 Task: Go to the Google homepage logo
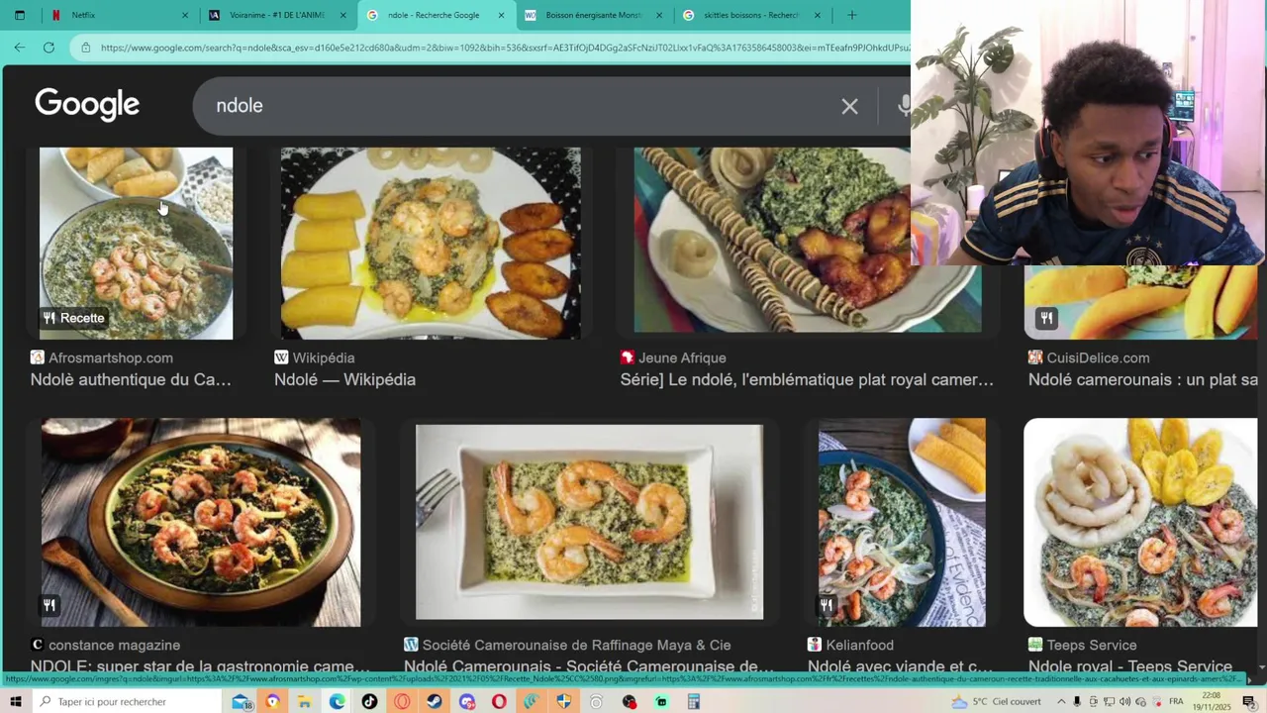tap(87, 105)
